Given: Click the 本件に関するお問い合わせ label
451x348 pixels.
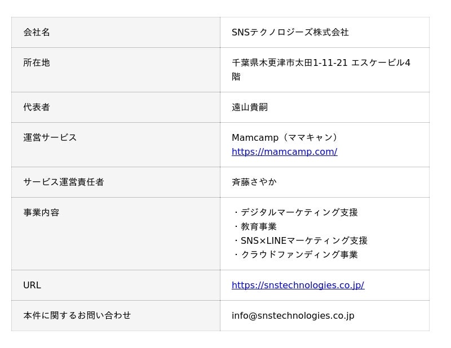Looking at the screenshot, I should 77,315.
